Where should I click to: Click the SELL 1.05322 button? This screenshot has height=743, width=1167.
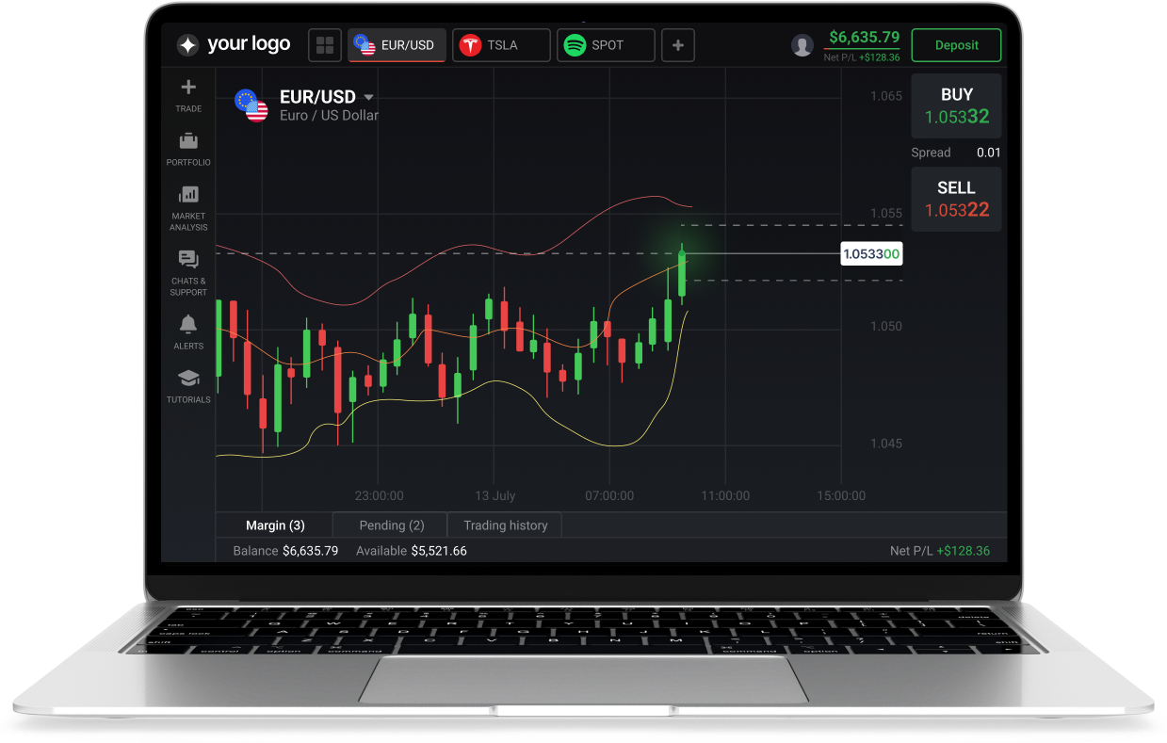956,199
